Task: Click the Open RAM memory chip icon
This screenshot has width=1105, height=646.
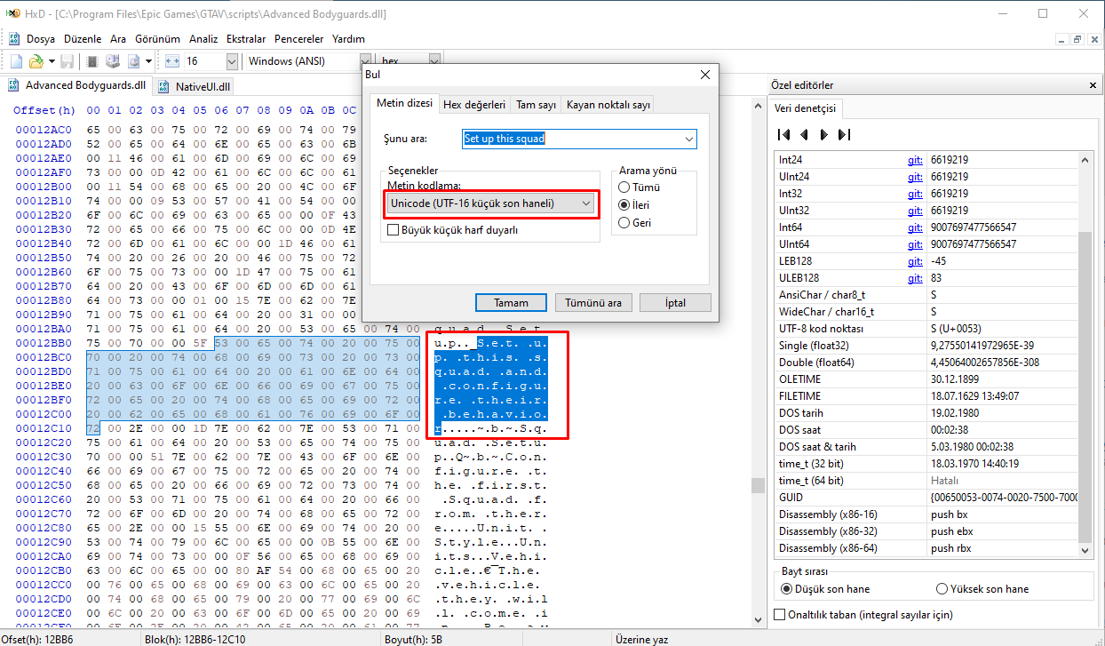Action: tap(92, 61)
